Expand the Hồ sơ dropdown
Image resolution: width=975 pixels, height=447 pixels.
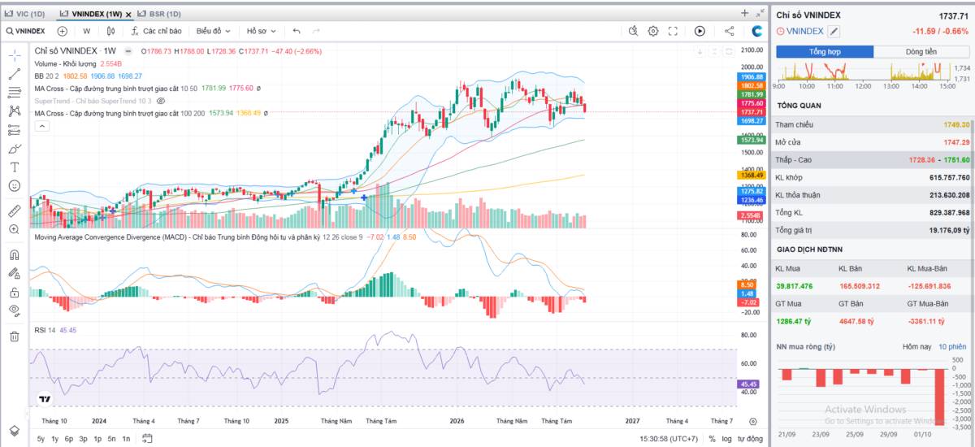tap(262, 31)
